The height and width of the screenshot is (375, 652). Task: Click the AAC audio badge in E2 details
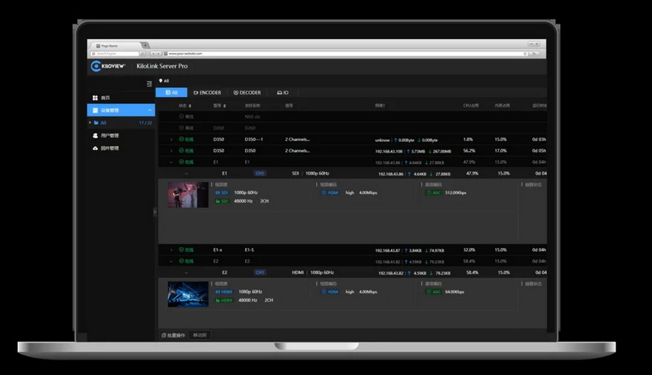[x=434, y=291]
